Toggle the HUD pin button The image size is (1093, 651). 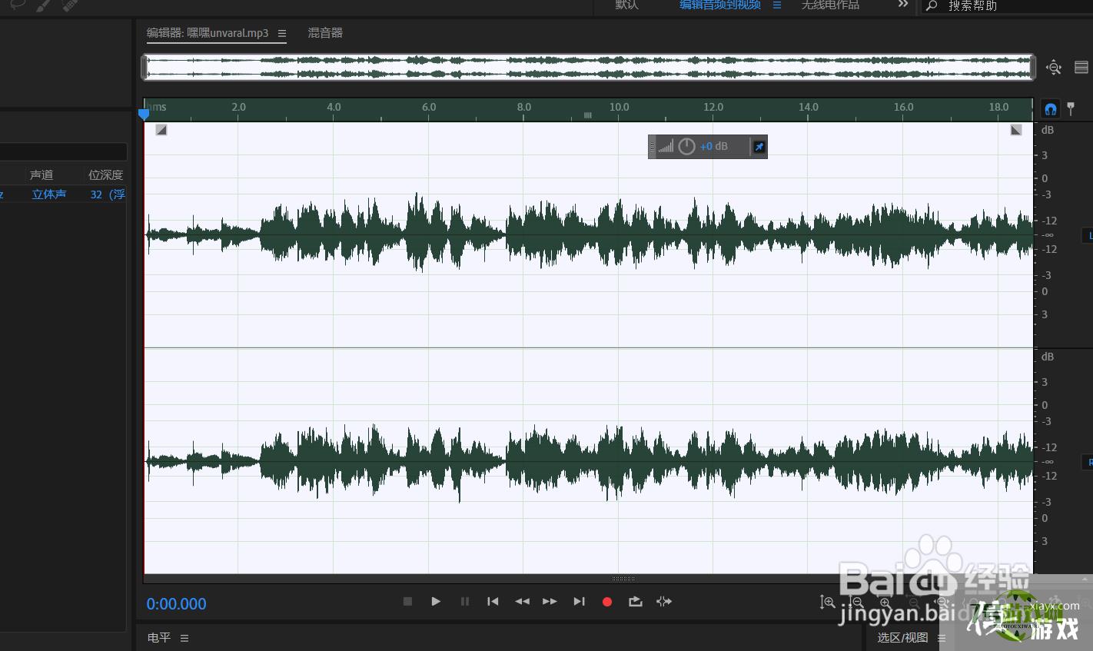coord(759,147)
